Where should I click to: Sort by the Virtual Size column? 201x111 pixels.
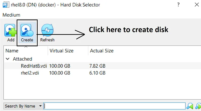pos(68,51)
